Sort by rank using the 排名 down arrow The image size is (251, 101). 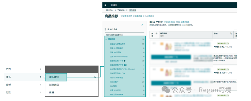157,34
